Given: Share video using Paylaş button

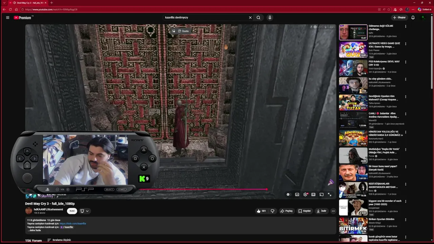Looking at the screenshot, I should pos(287,211).
